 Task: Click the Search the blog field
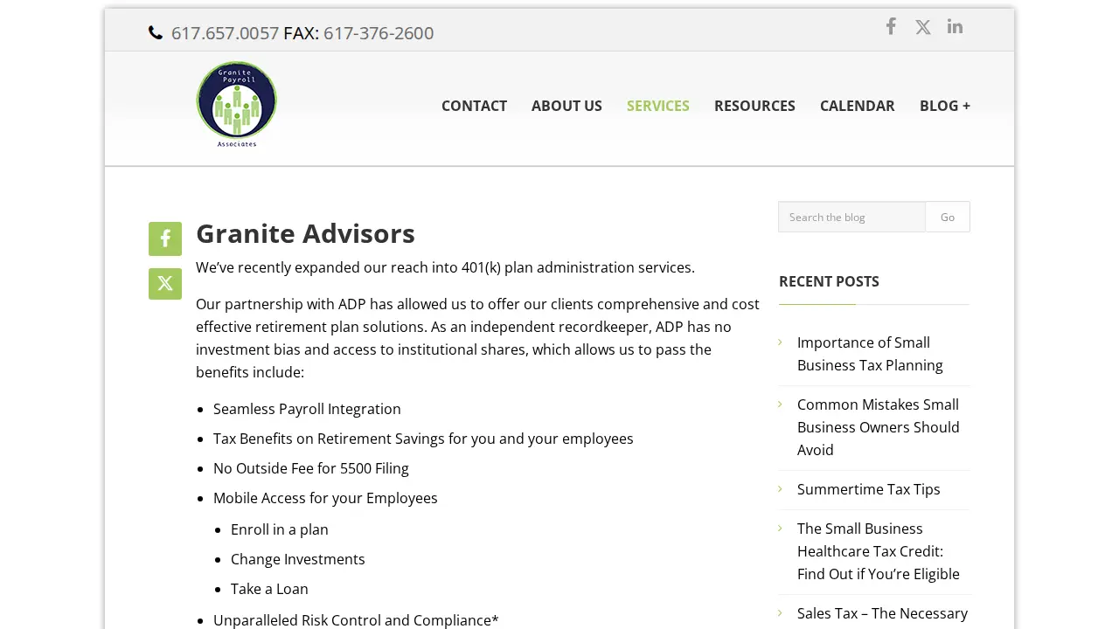click(x=851, y=217)
